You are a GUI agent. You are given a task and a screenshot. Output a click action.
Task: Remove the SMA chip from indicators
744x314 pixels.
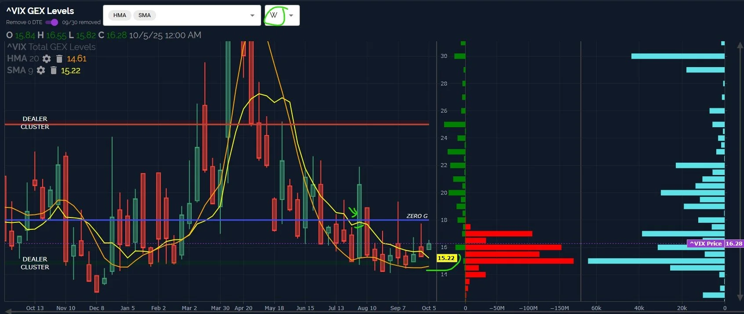point(145,15)
